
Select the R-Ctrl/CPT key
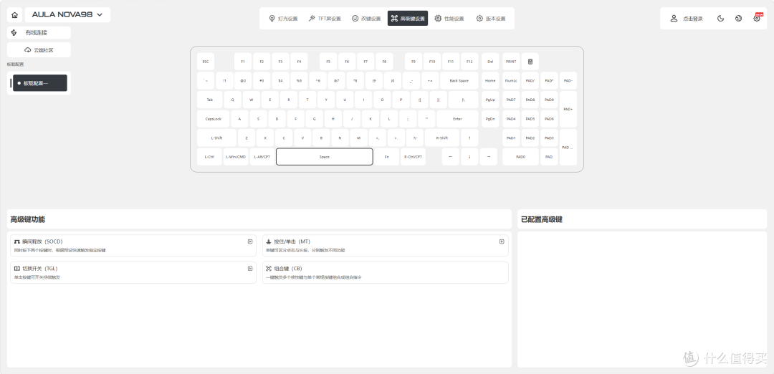(x=414, y=156)
